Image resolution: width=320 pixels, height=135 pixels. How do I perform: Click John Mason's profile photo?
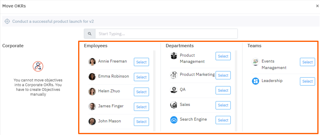pos(92,121)
